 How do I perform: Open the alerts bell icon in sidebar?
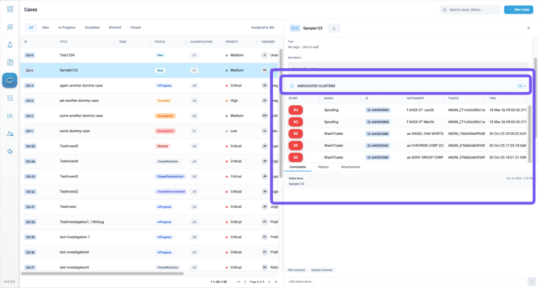click(10, 45)
